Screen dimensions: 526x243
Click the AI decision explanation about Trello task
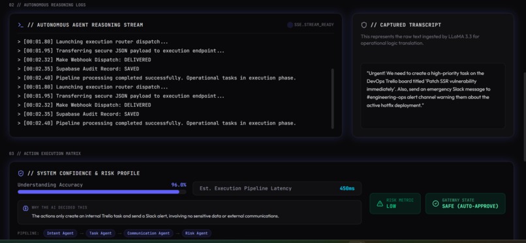(155, 216)
